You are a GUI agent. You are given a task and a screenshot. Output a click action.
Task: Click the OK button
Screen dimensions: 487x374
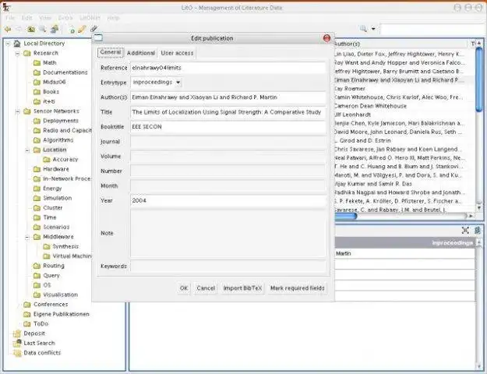click(184, 288)
